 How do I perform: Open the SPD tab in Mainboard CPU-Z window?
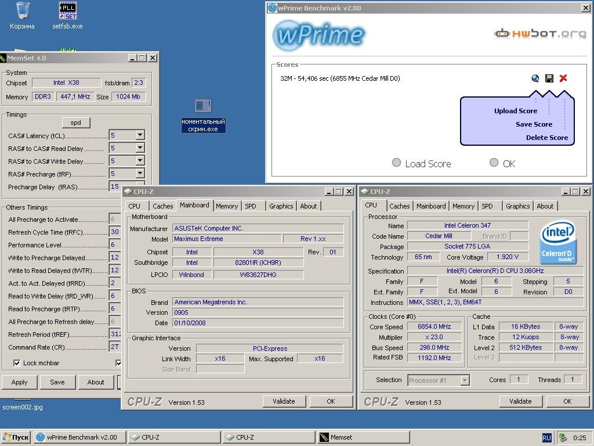coord(251,206)
